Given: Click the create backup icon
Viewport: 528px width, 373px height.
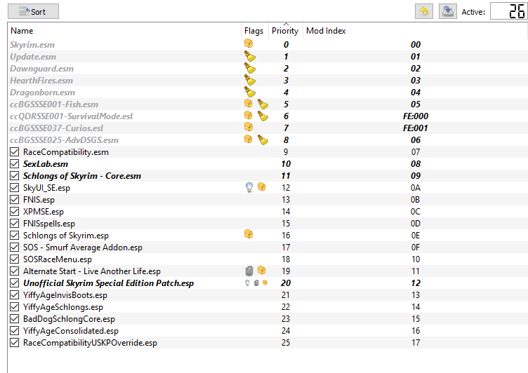Looking at the screenshot, I should [x=447, y=11].
